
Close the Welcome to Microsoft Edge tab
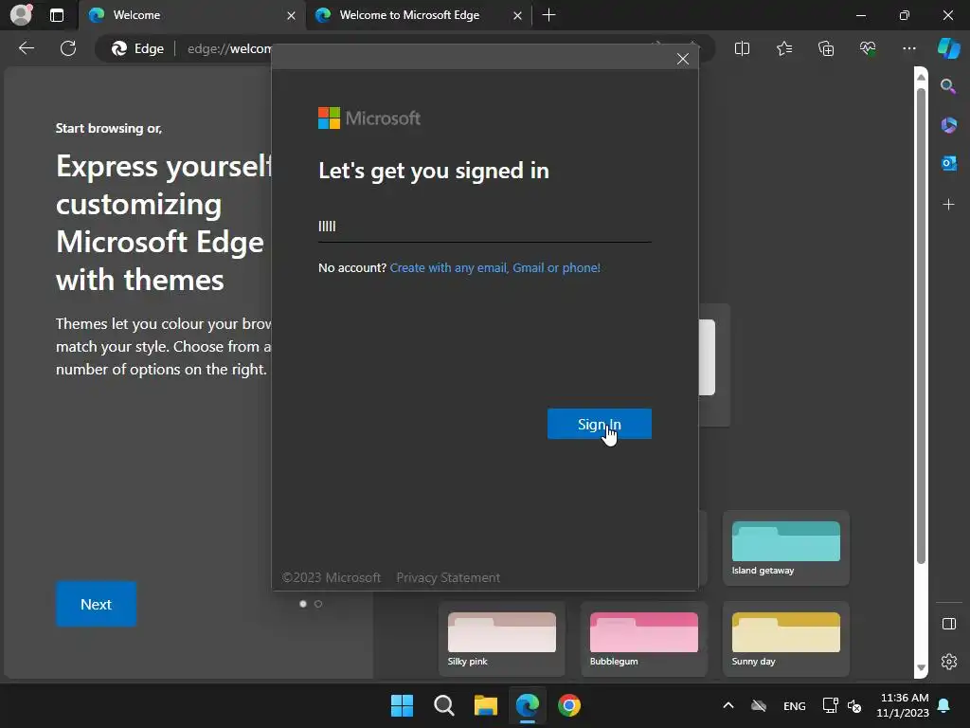click(x=517, y=15)
